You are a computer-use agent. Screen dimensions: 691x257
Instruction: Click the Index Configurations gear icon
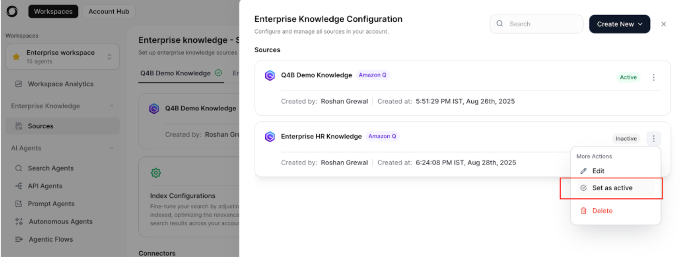[x=156, y=173]
